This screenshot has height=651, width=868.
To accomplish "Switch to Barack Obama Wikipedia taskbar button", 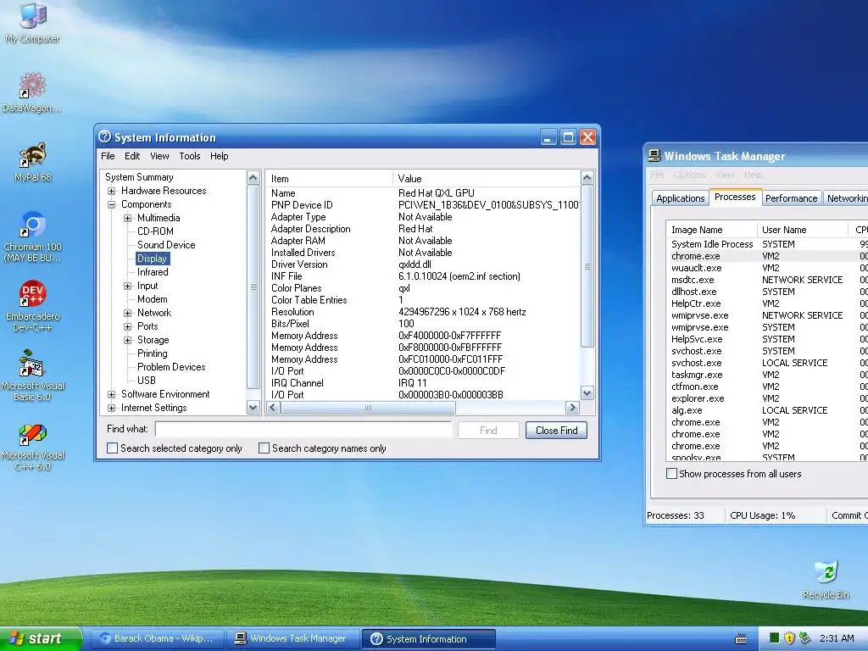I will point(156,638).
